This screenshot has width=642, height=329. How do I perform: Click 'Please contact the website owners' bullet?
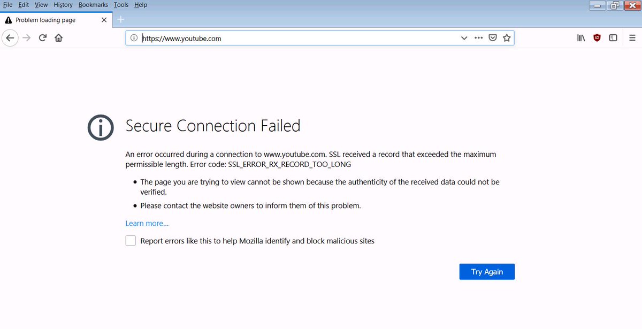click(251, 205)
